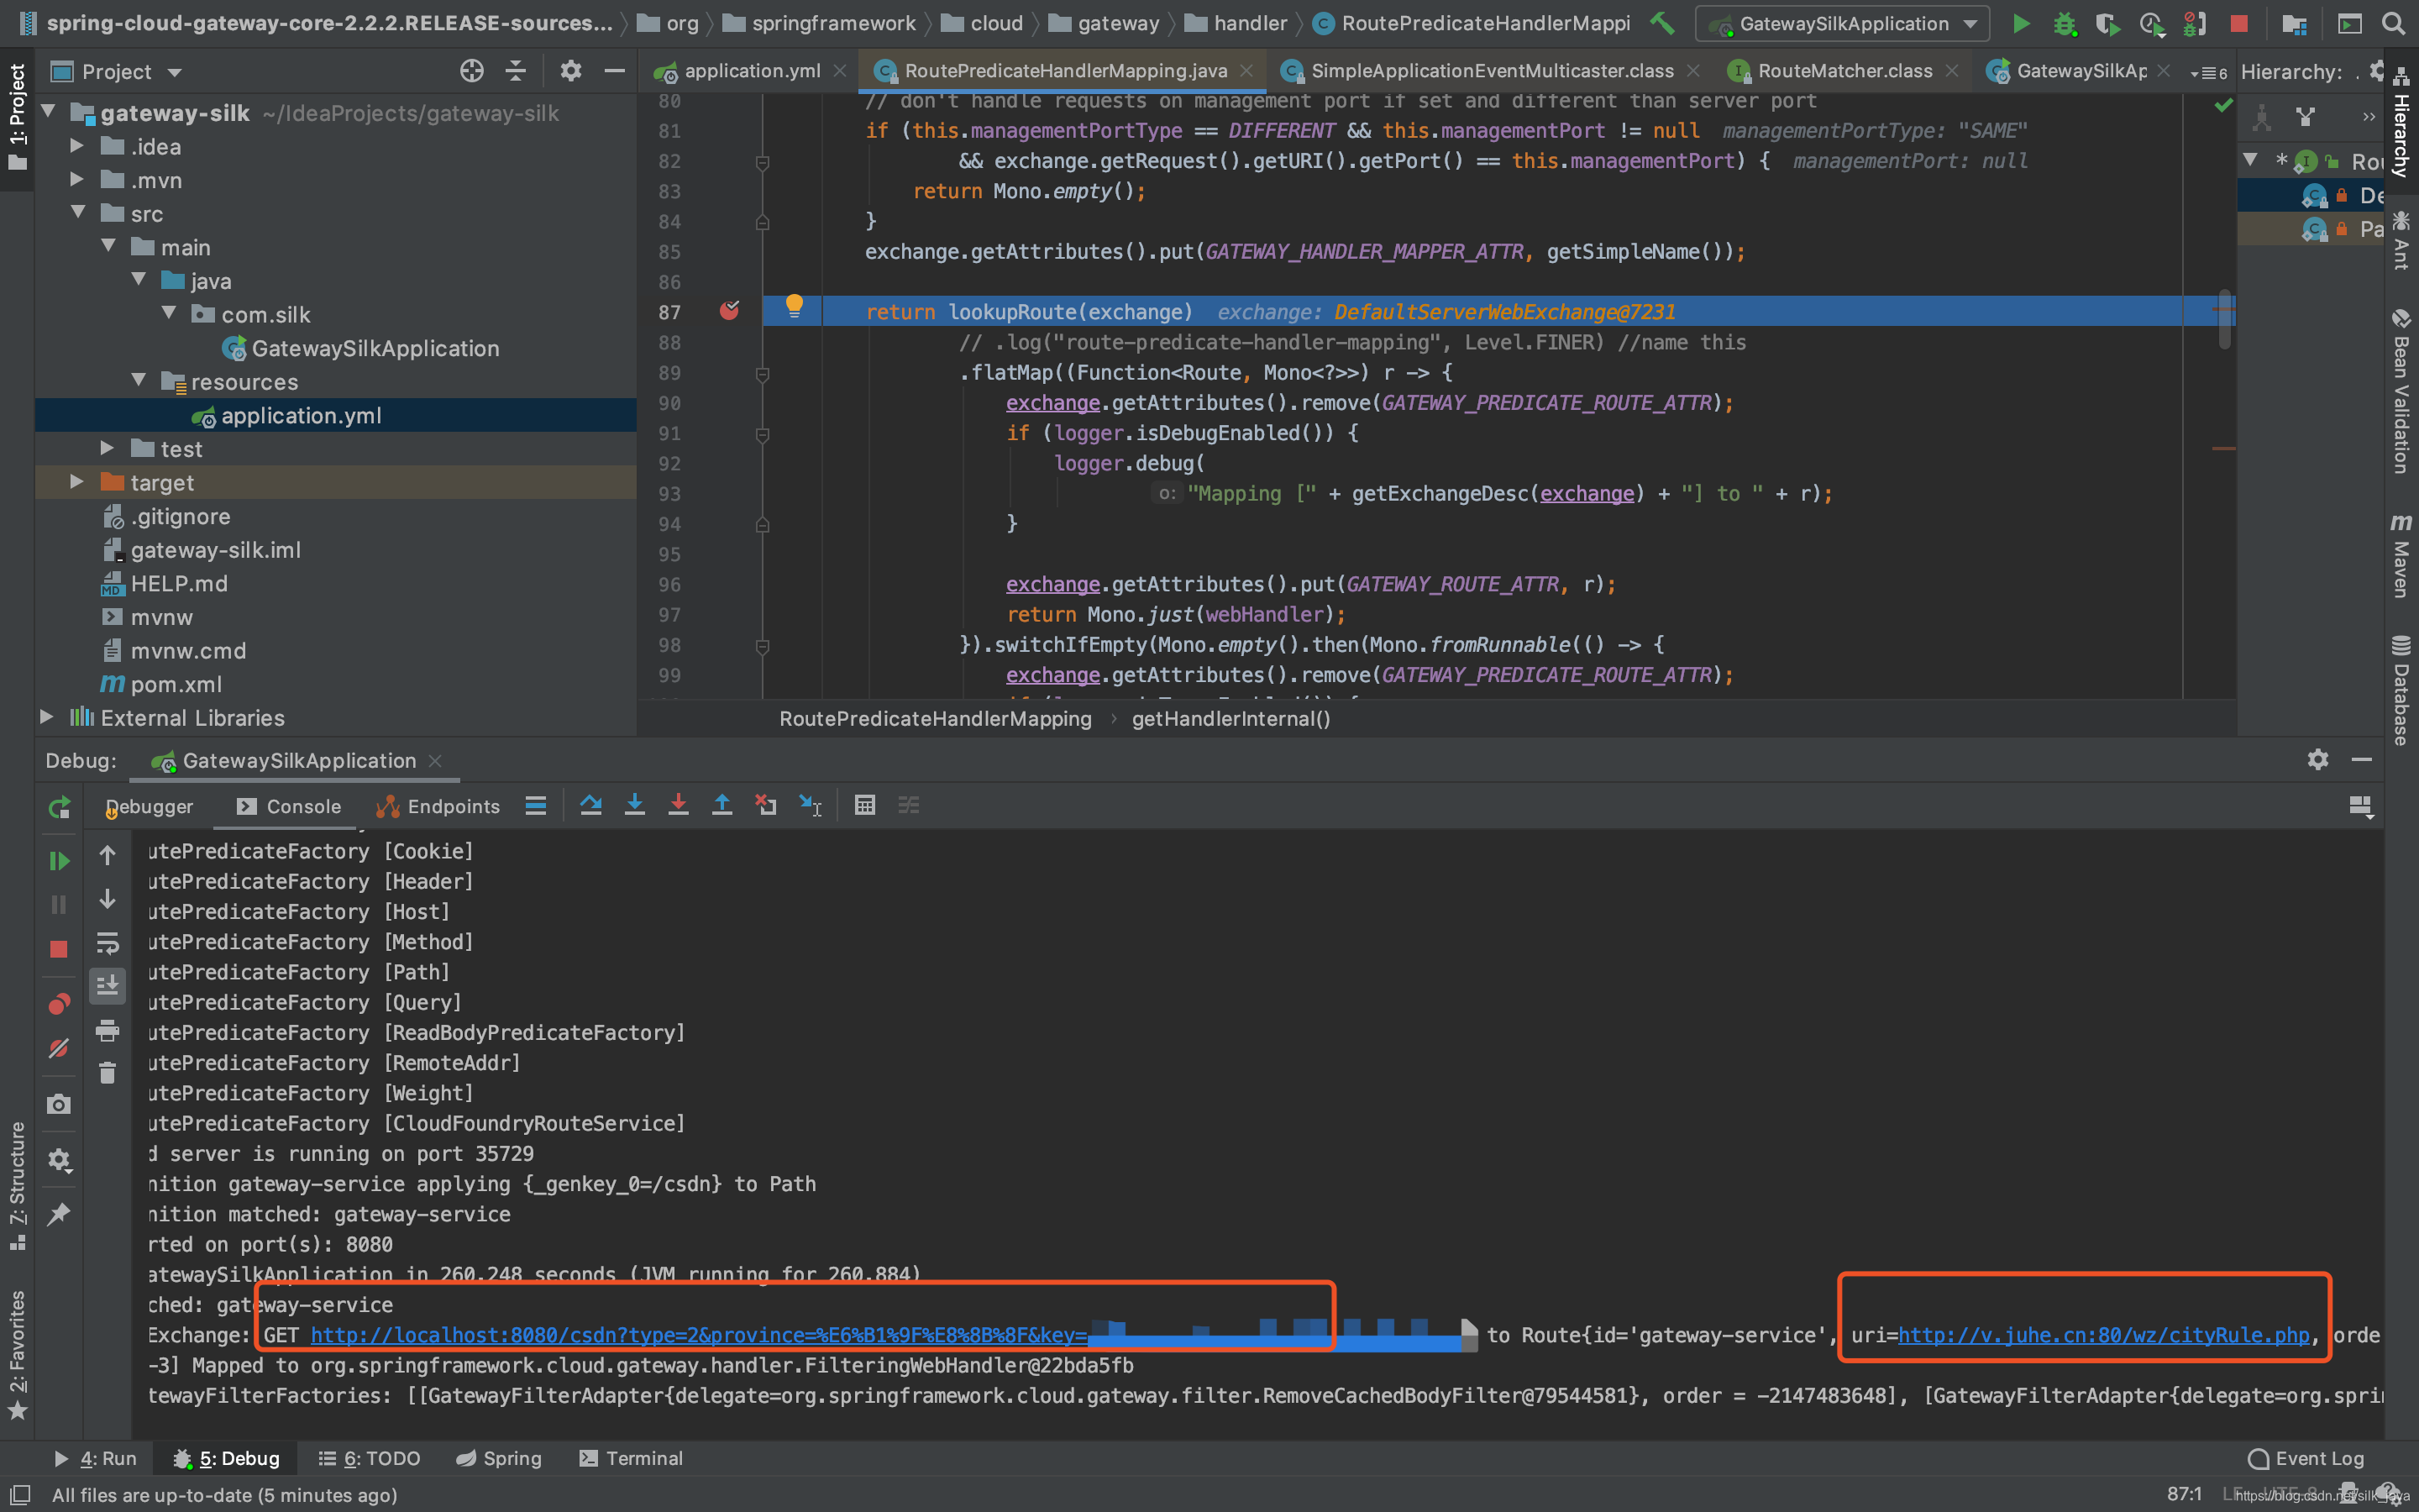Open GatewaySilkApplication run configuration dropdown
This screenshot has height=1512, width=2419.
coord(1844,24)
